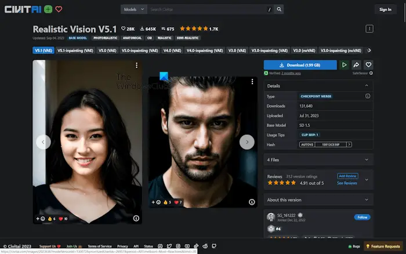Screen dimensions: 406x254
Task: Add a reaction to the woman image
Action: 41,219
